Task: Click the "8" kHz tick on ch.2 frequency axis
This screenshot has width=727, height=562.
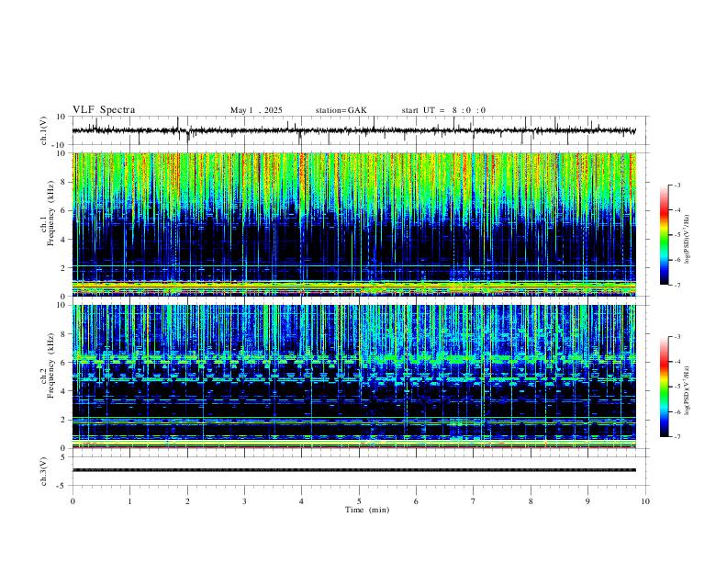Action: point(64,334)
